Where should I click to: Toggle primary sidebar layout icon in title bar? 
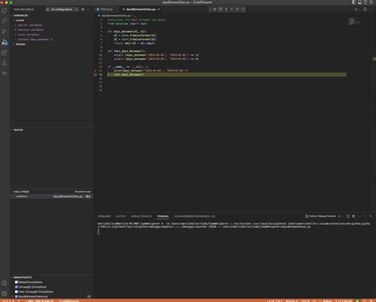point(354,2)
